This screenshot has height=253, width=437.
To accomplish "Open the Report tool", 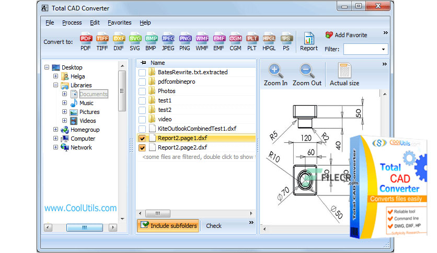I will point(309,41).
